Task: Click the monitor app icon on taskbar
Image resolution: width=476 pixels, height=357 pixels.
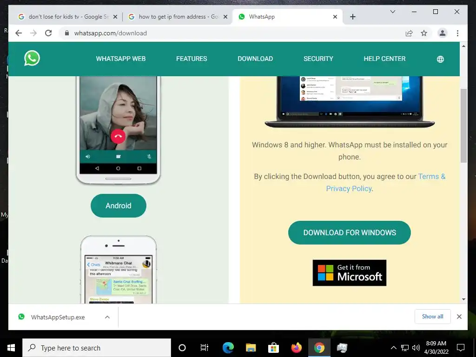Action: click(x=342, y=348)
